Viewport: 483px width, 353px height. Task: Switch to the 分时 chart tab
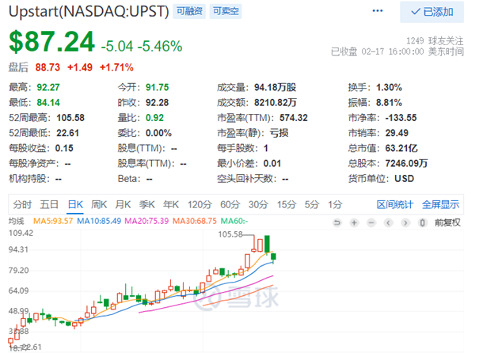pos(22,204)
